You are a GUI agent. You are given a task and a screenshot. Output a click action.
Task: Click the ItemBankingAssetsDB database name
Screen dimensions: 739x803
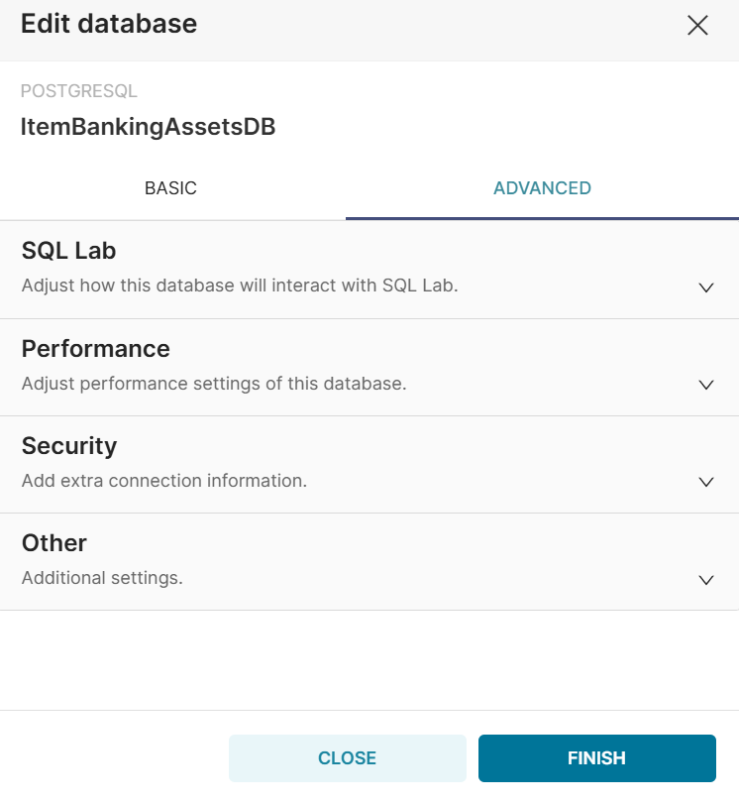coord(148,127)
